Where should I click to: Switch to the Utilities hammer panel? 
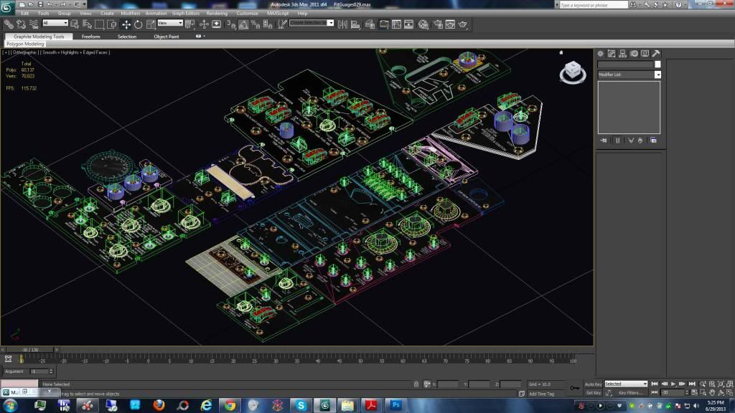click(655, 54)
